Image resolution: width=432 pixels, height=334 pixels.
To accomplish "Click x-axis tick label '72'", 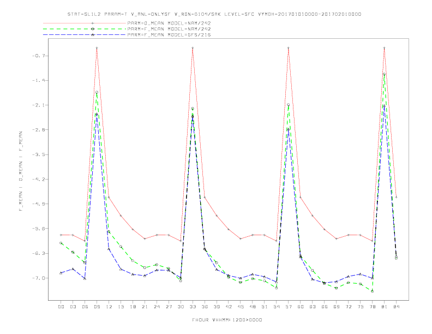I will (x=348, y=307).
